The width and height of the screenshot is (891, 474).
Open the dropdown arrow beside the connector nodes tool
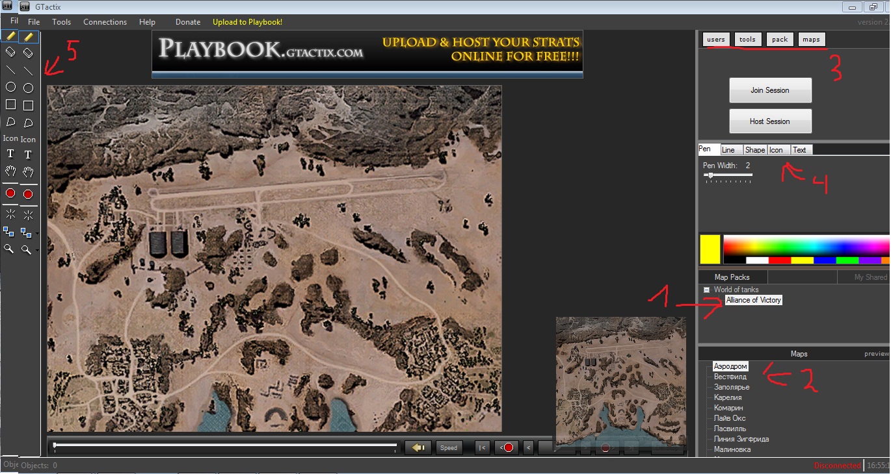point(36,233)
